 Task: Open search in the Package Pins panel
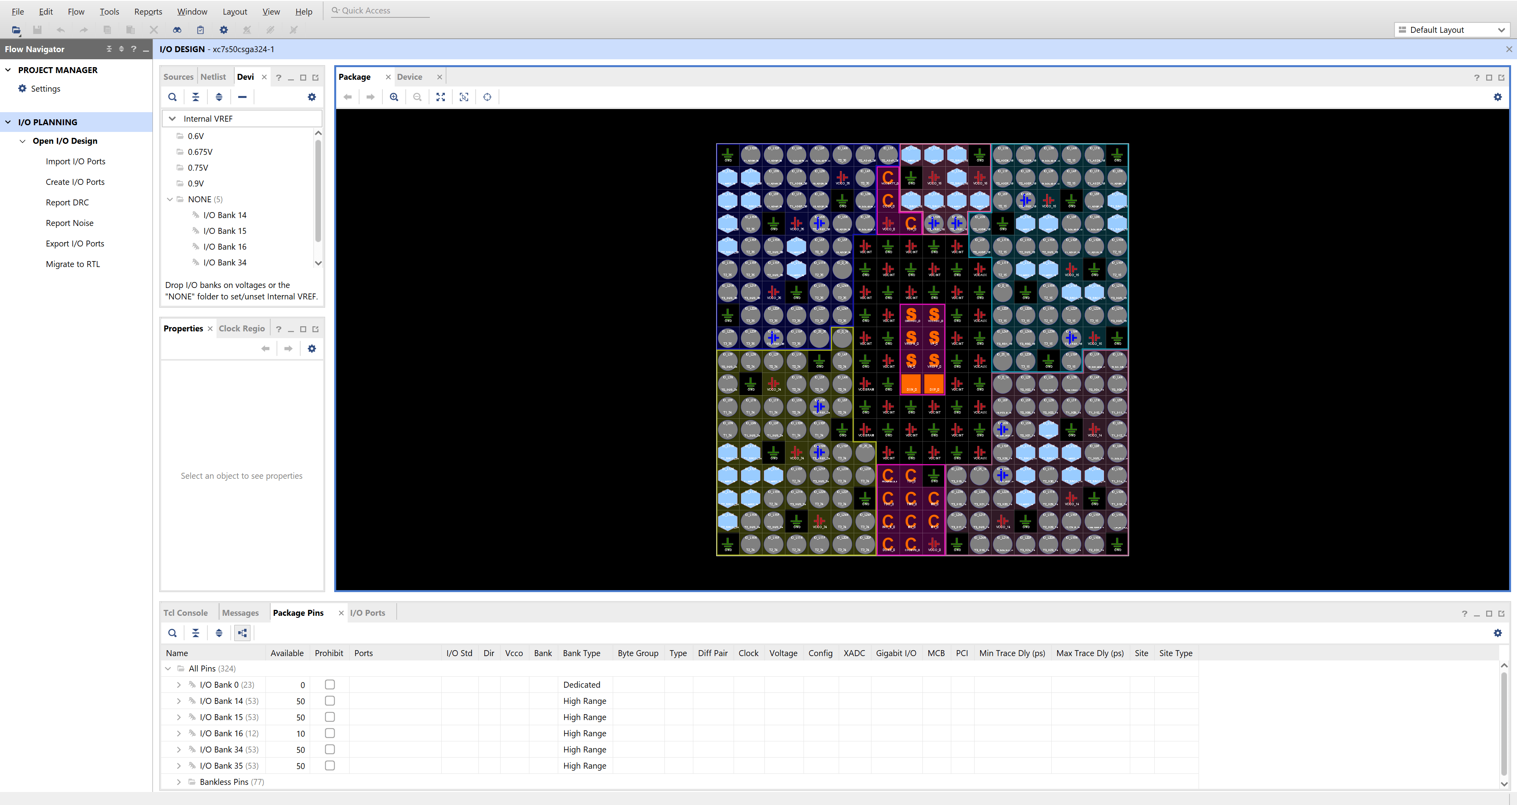(x=173, y=632)
